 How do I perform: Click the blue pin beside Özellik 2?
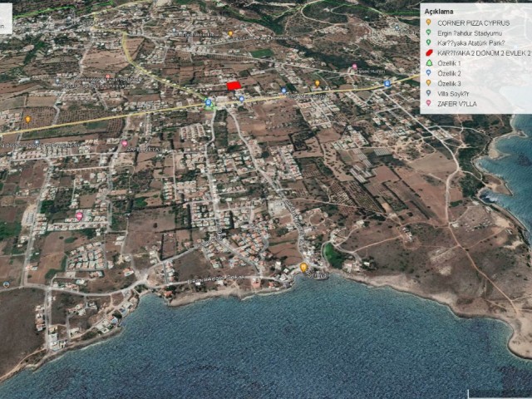point(429,73)
